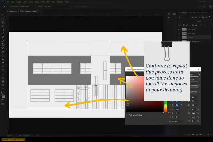Expand the layer Opacity dropdown arrow

209,21
